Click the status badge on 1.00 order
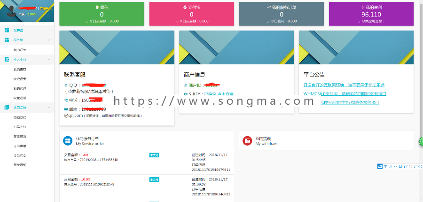The width and height of the screenshot is (423, 202). [154, 155]
